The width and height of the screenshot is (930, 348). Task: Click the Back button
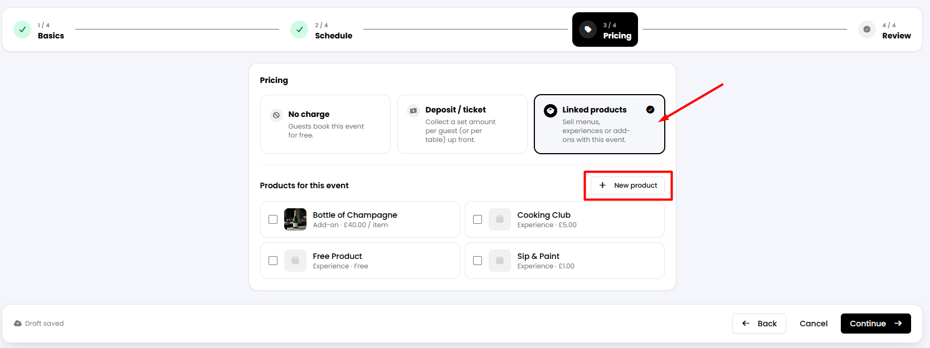759,324
